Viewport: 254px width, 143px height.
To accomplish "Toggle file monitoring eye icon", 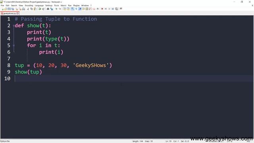I will (98, 9).
